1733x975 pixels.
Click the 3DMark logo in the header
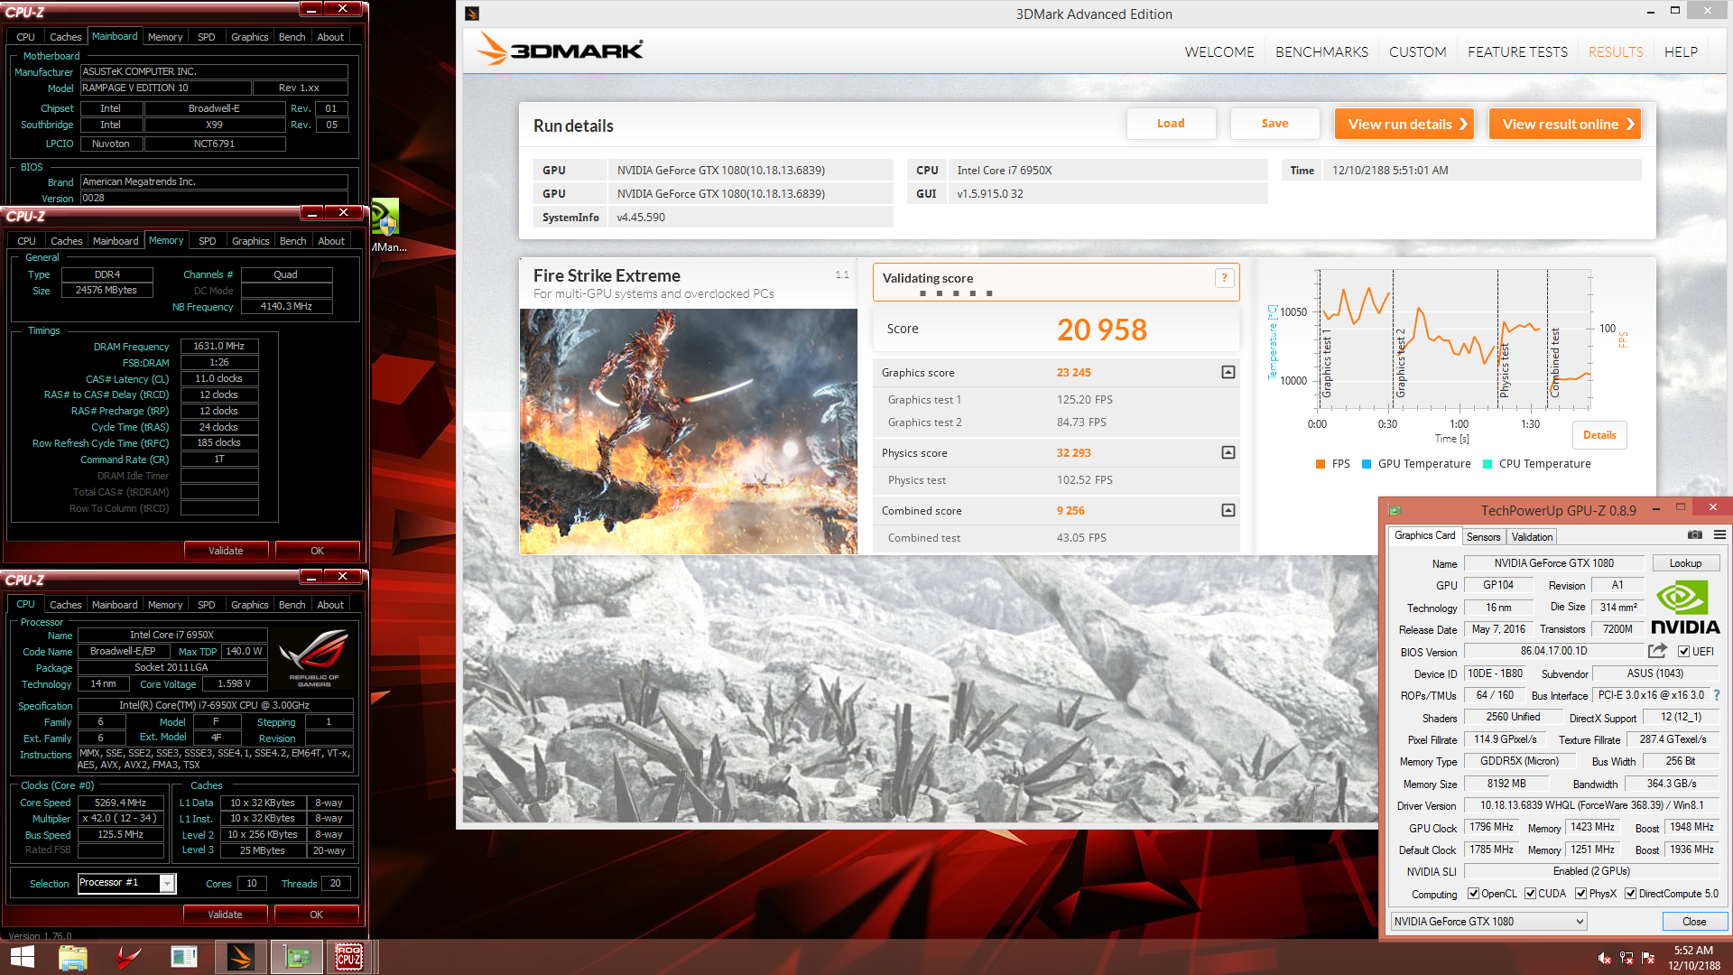[561, 50]
